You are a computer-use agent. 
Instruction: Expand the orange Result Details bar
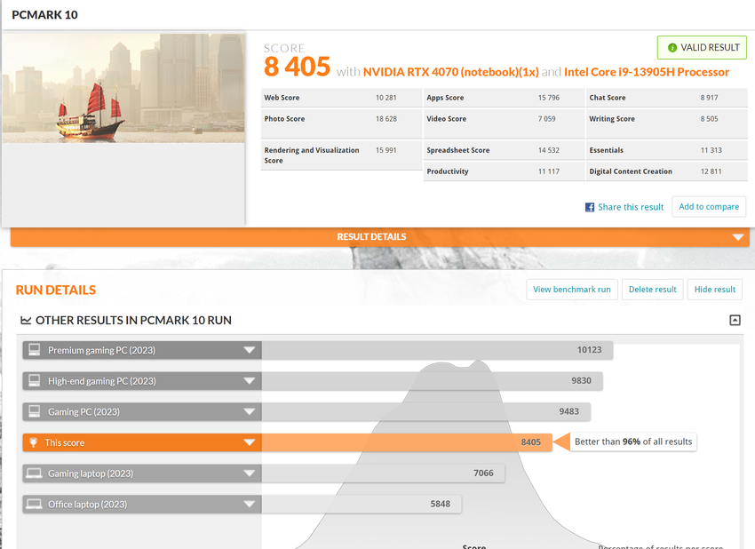(x=736, y=237)
